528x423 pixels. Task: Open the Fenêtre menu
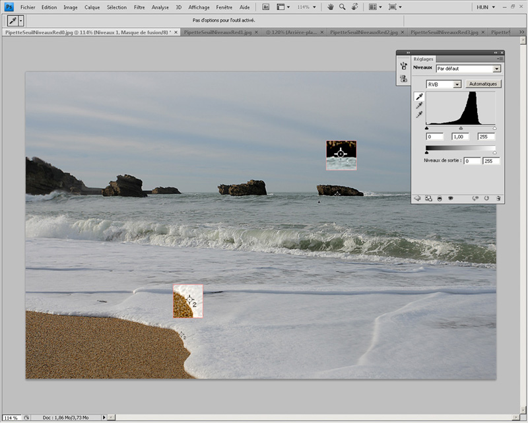[224, 7]
